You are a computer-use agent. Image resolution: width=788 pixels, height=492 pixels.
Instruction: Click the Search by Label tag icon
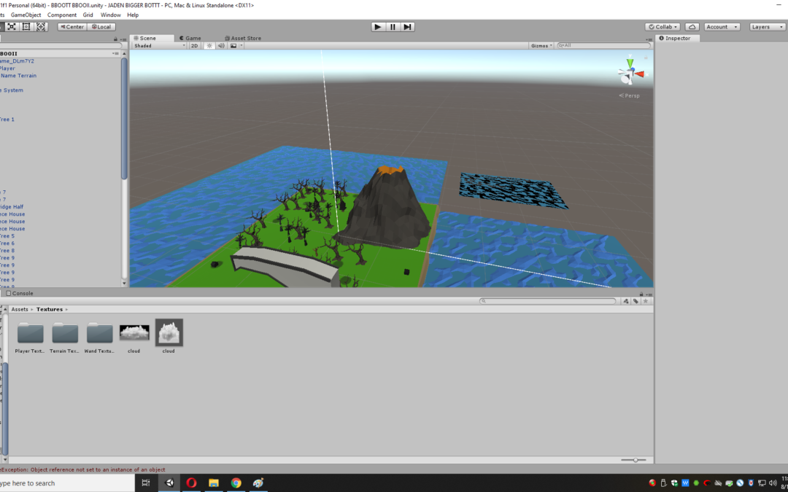(x=636, y=301)
